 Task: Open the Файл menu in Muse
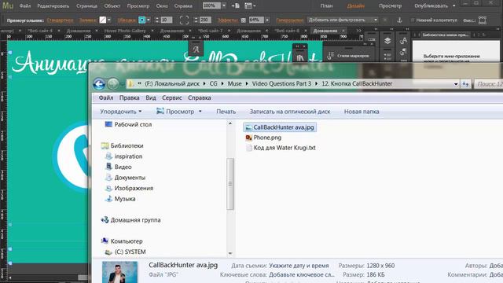pyautogui.click(x=25, y=6)
